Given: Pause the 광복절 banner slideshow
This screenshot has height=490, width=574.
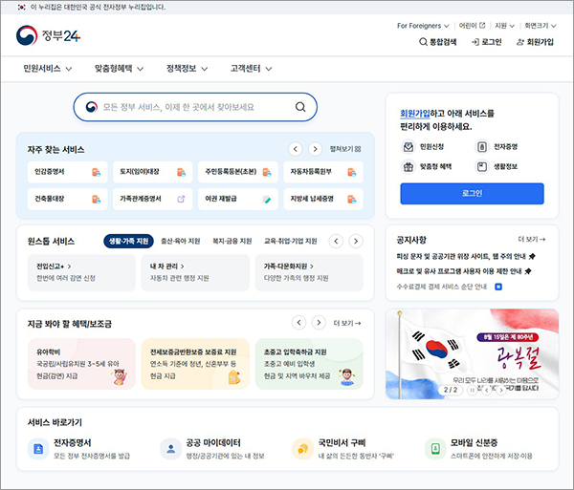Looking at the screenshot, I should click(x=472, y=391).
